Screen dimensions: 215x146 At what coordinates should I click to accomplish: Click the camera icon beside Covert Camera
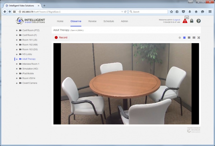pyautogui.click(x=20, y=83)
